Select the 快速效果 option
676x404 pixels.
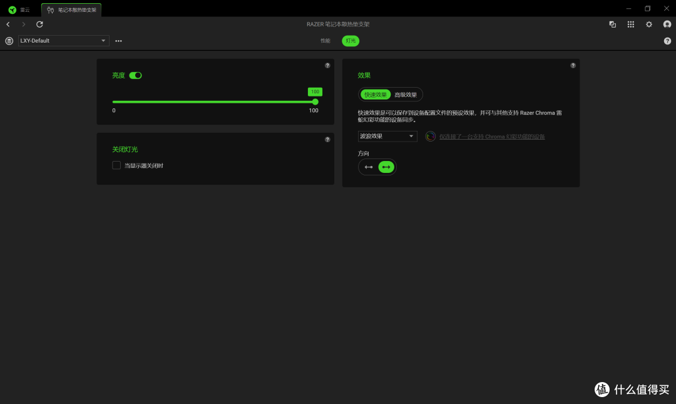pyautogui.click(x=375, y=95)
